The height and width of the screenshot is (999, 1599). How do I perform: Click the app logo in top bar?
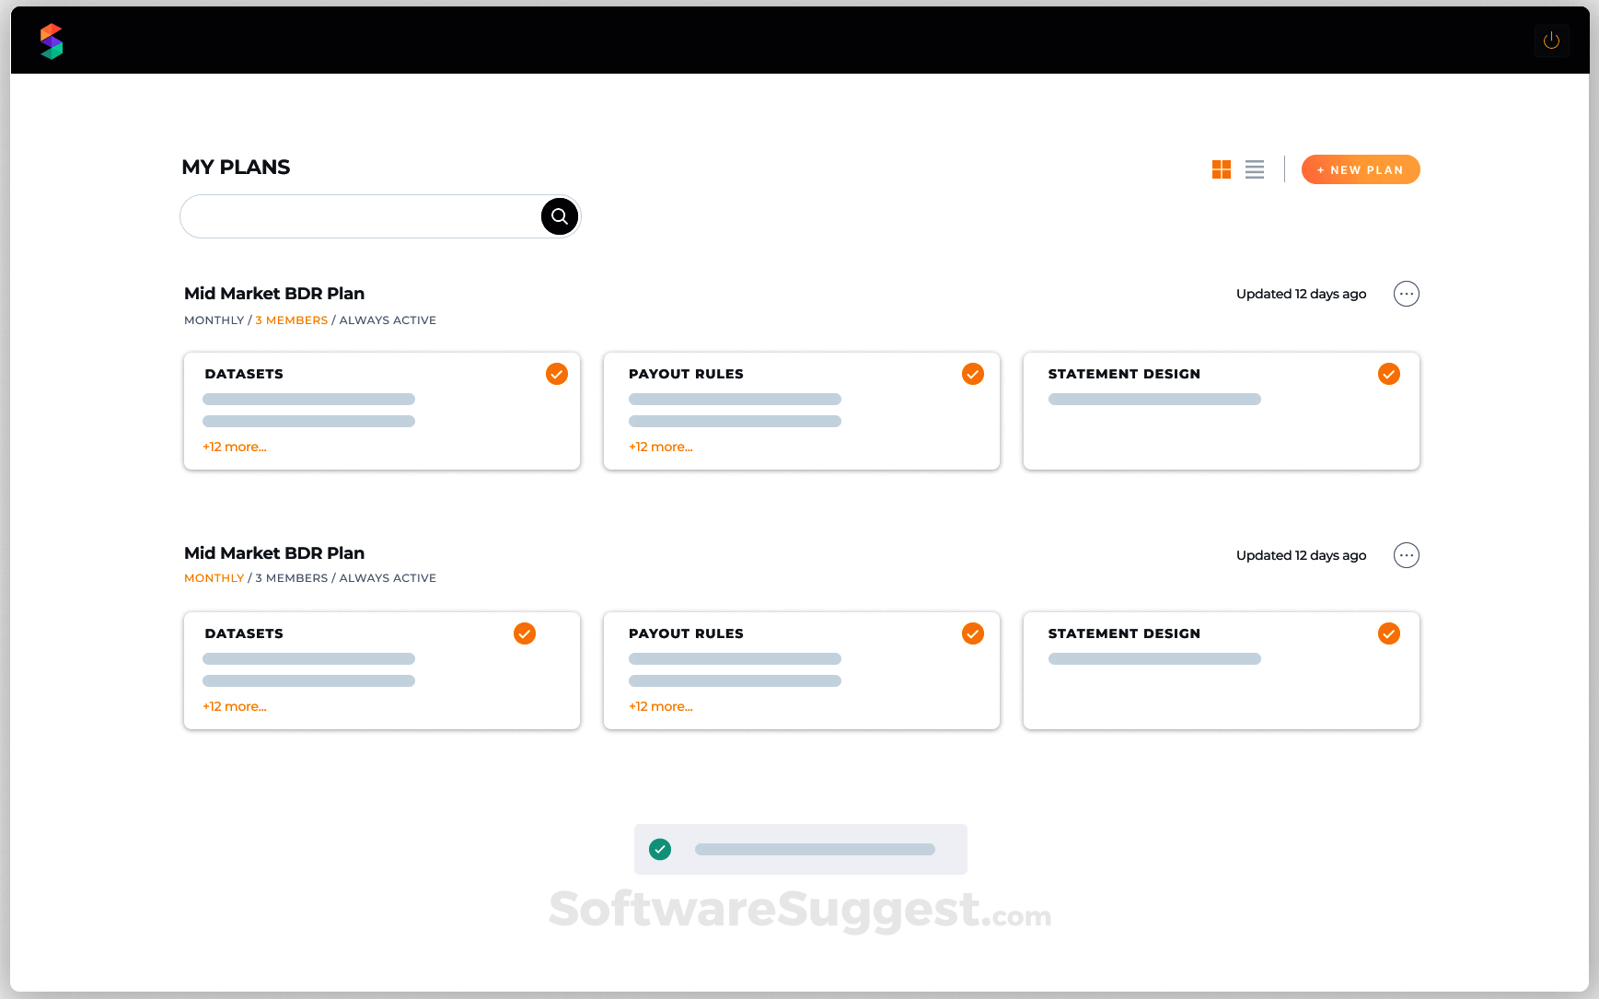tap(51, 40)
